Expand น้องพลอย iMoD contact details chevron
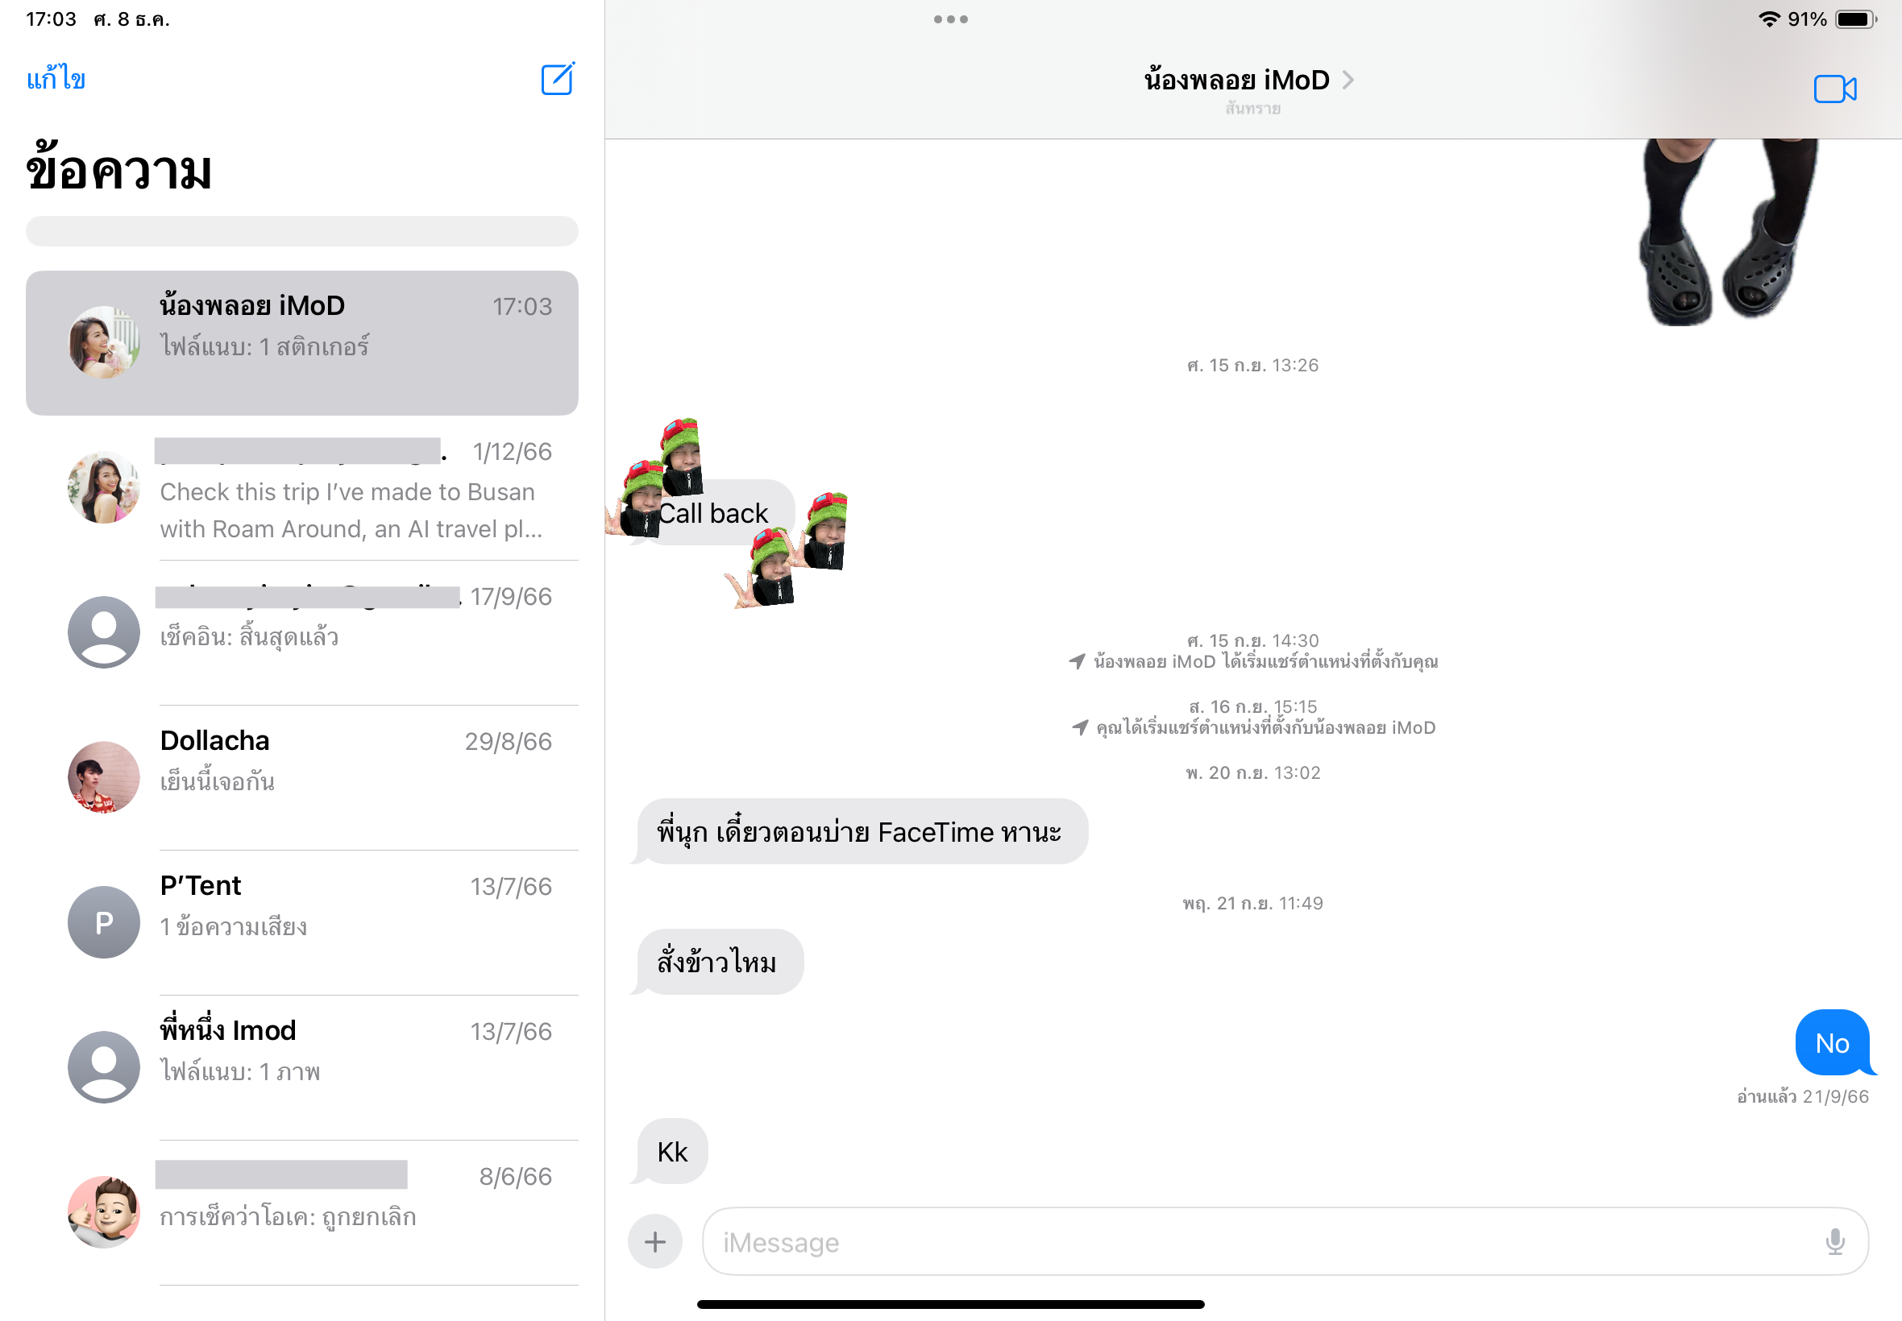 pyautogui.click(x=1348, y=81)
